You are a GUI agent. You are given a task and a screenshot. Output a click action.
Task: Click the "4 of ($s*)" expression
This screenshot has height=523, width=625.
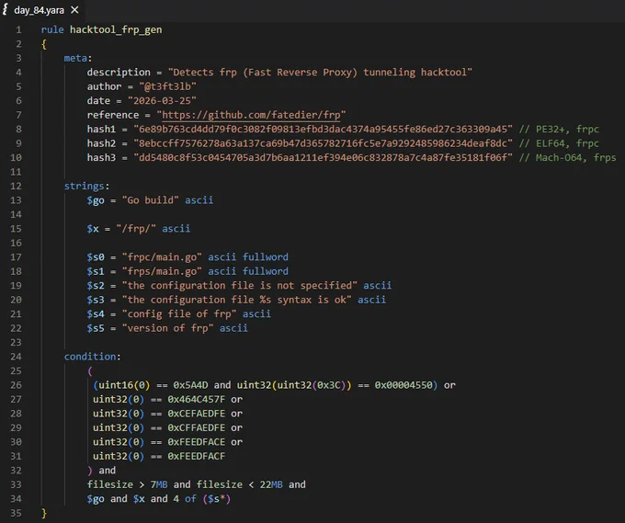click(202, 499)
